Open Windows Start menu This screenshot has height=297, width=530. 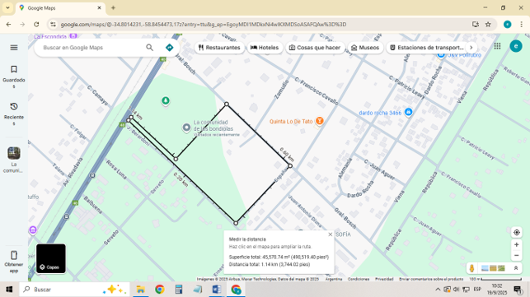coord(9,290)
